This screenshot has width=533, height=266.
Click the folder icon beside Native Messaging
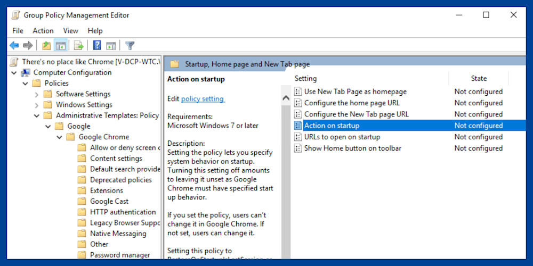coord(82,234)
